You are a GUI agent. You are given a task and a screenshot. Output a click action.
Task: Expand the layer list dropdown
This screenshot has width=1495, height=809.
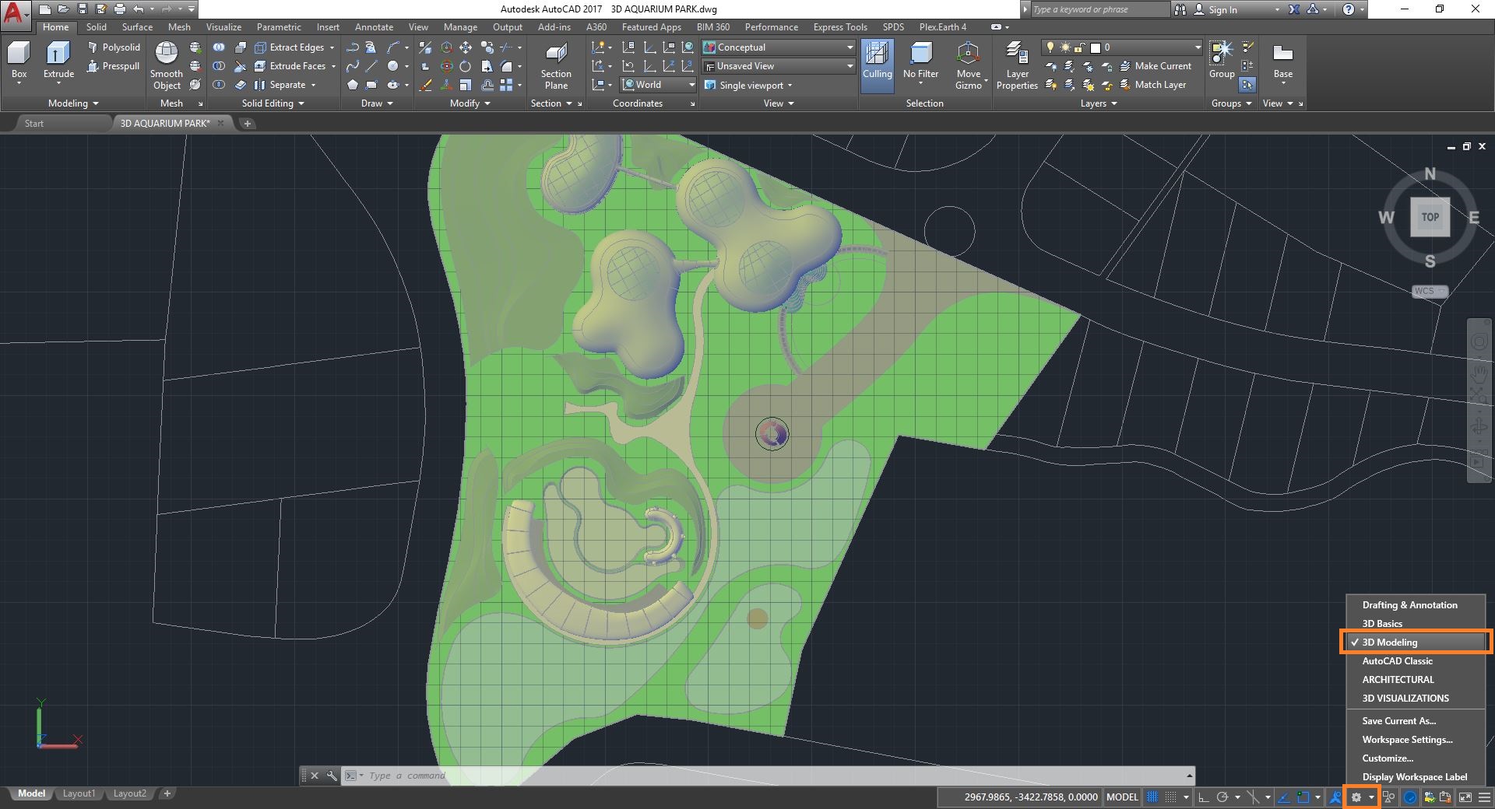point(1198,47)
